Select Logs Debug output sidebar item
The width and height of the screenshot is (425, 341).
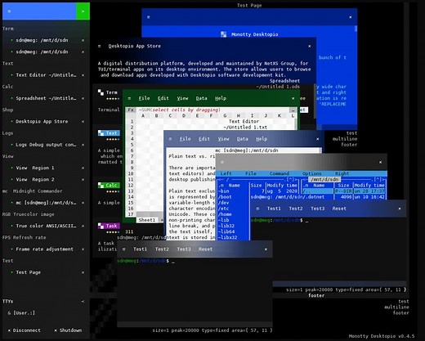coord(46,145)
